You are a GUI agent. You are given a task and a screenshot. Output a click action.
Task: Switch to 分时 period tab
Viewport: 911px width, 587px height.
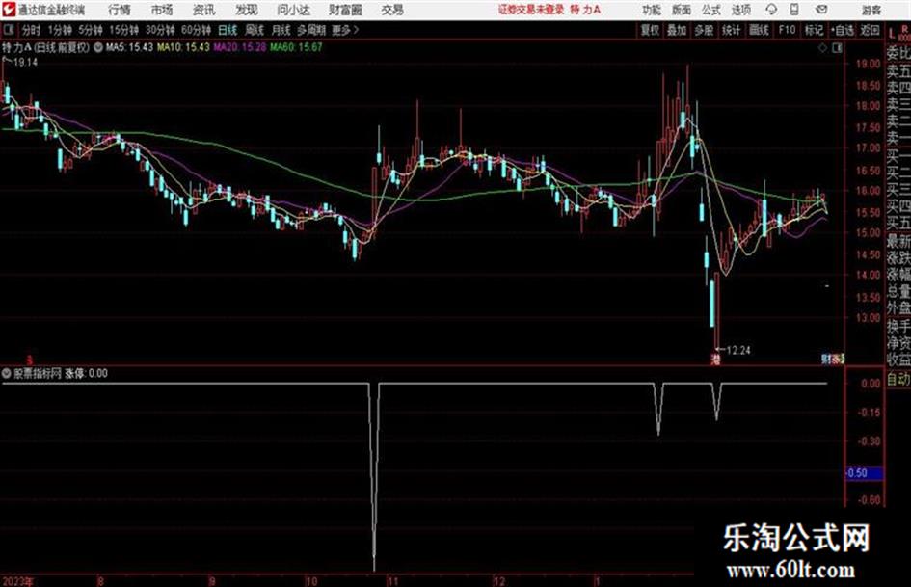[31, 30]
